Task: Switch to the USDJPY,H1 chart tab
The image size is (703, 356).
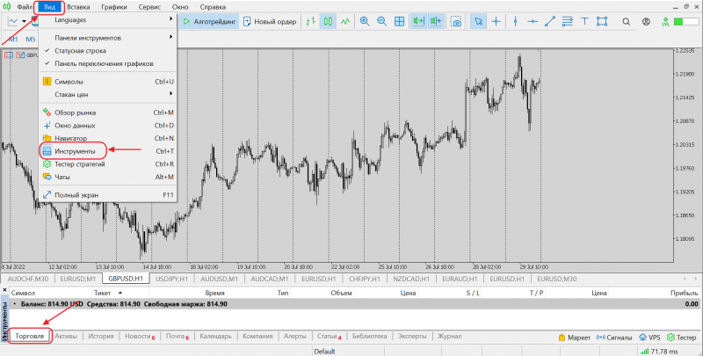Action: coord(171,279)
